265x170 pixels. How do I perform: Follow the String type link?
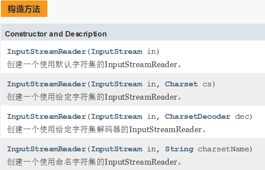click(x=179, y=149)
